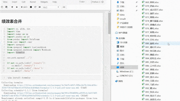This screenshot has height=101, width=180.
Task: Click the music folder note icon
Action: click(x=118, y=63)
